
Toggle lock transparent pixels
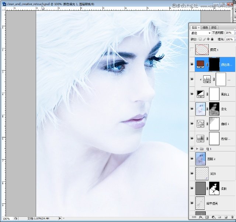[x=200, y=39]
